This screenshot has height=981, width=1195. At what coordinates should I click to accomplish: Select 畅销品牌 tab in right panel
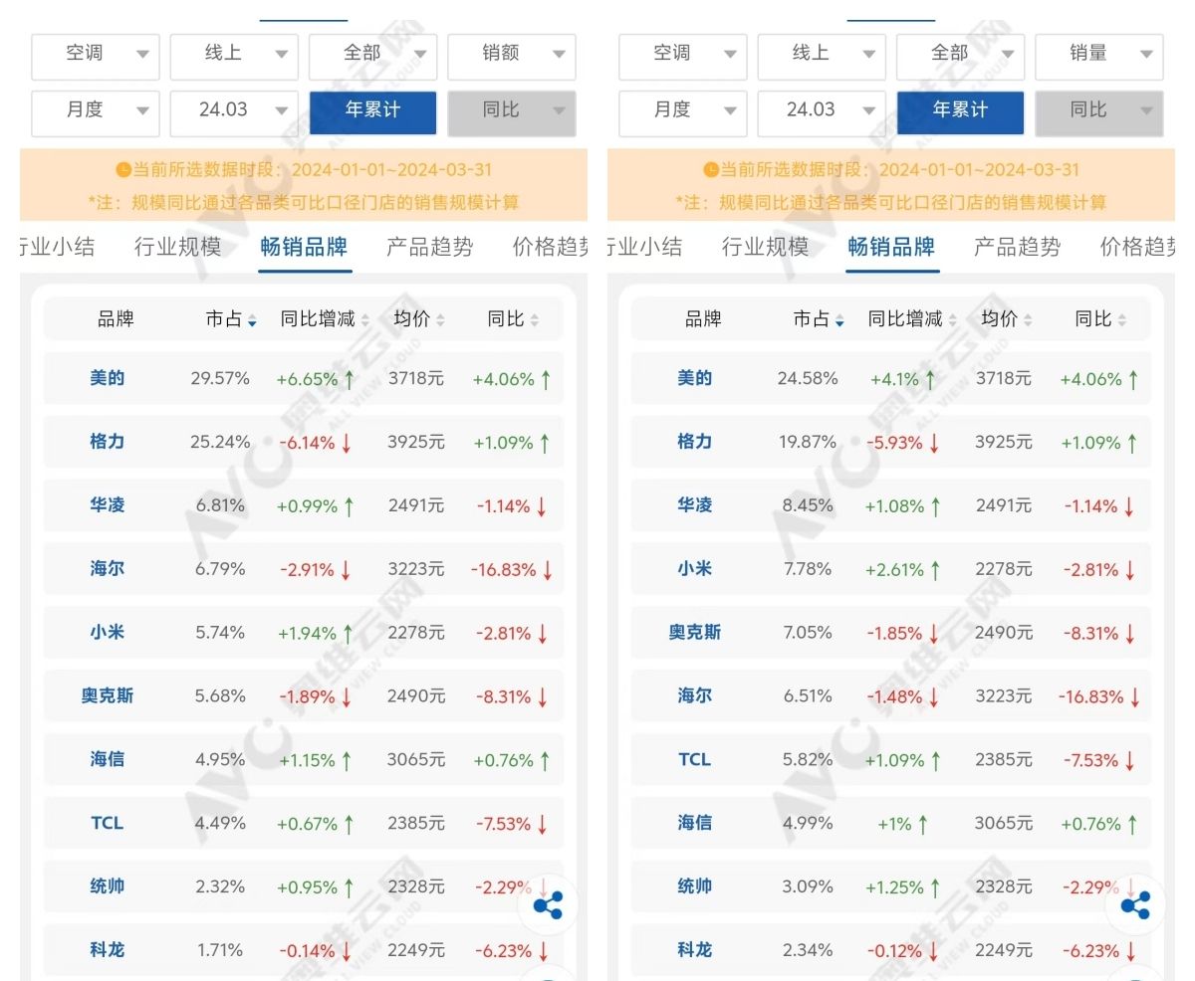pyautogui.click(x=892, y=247)
